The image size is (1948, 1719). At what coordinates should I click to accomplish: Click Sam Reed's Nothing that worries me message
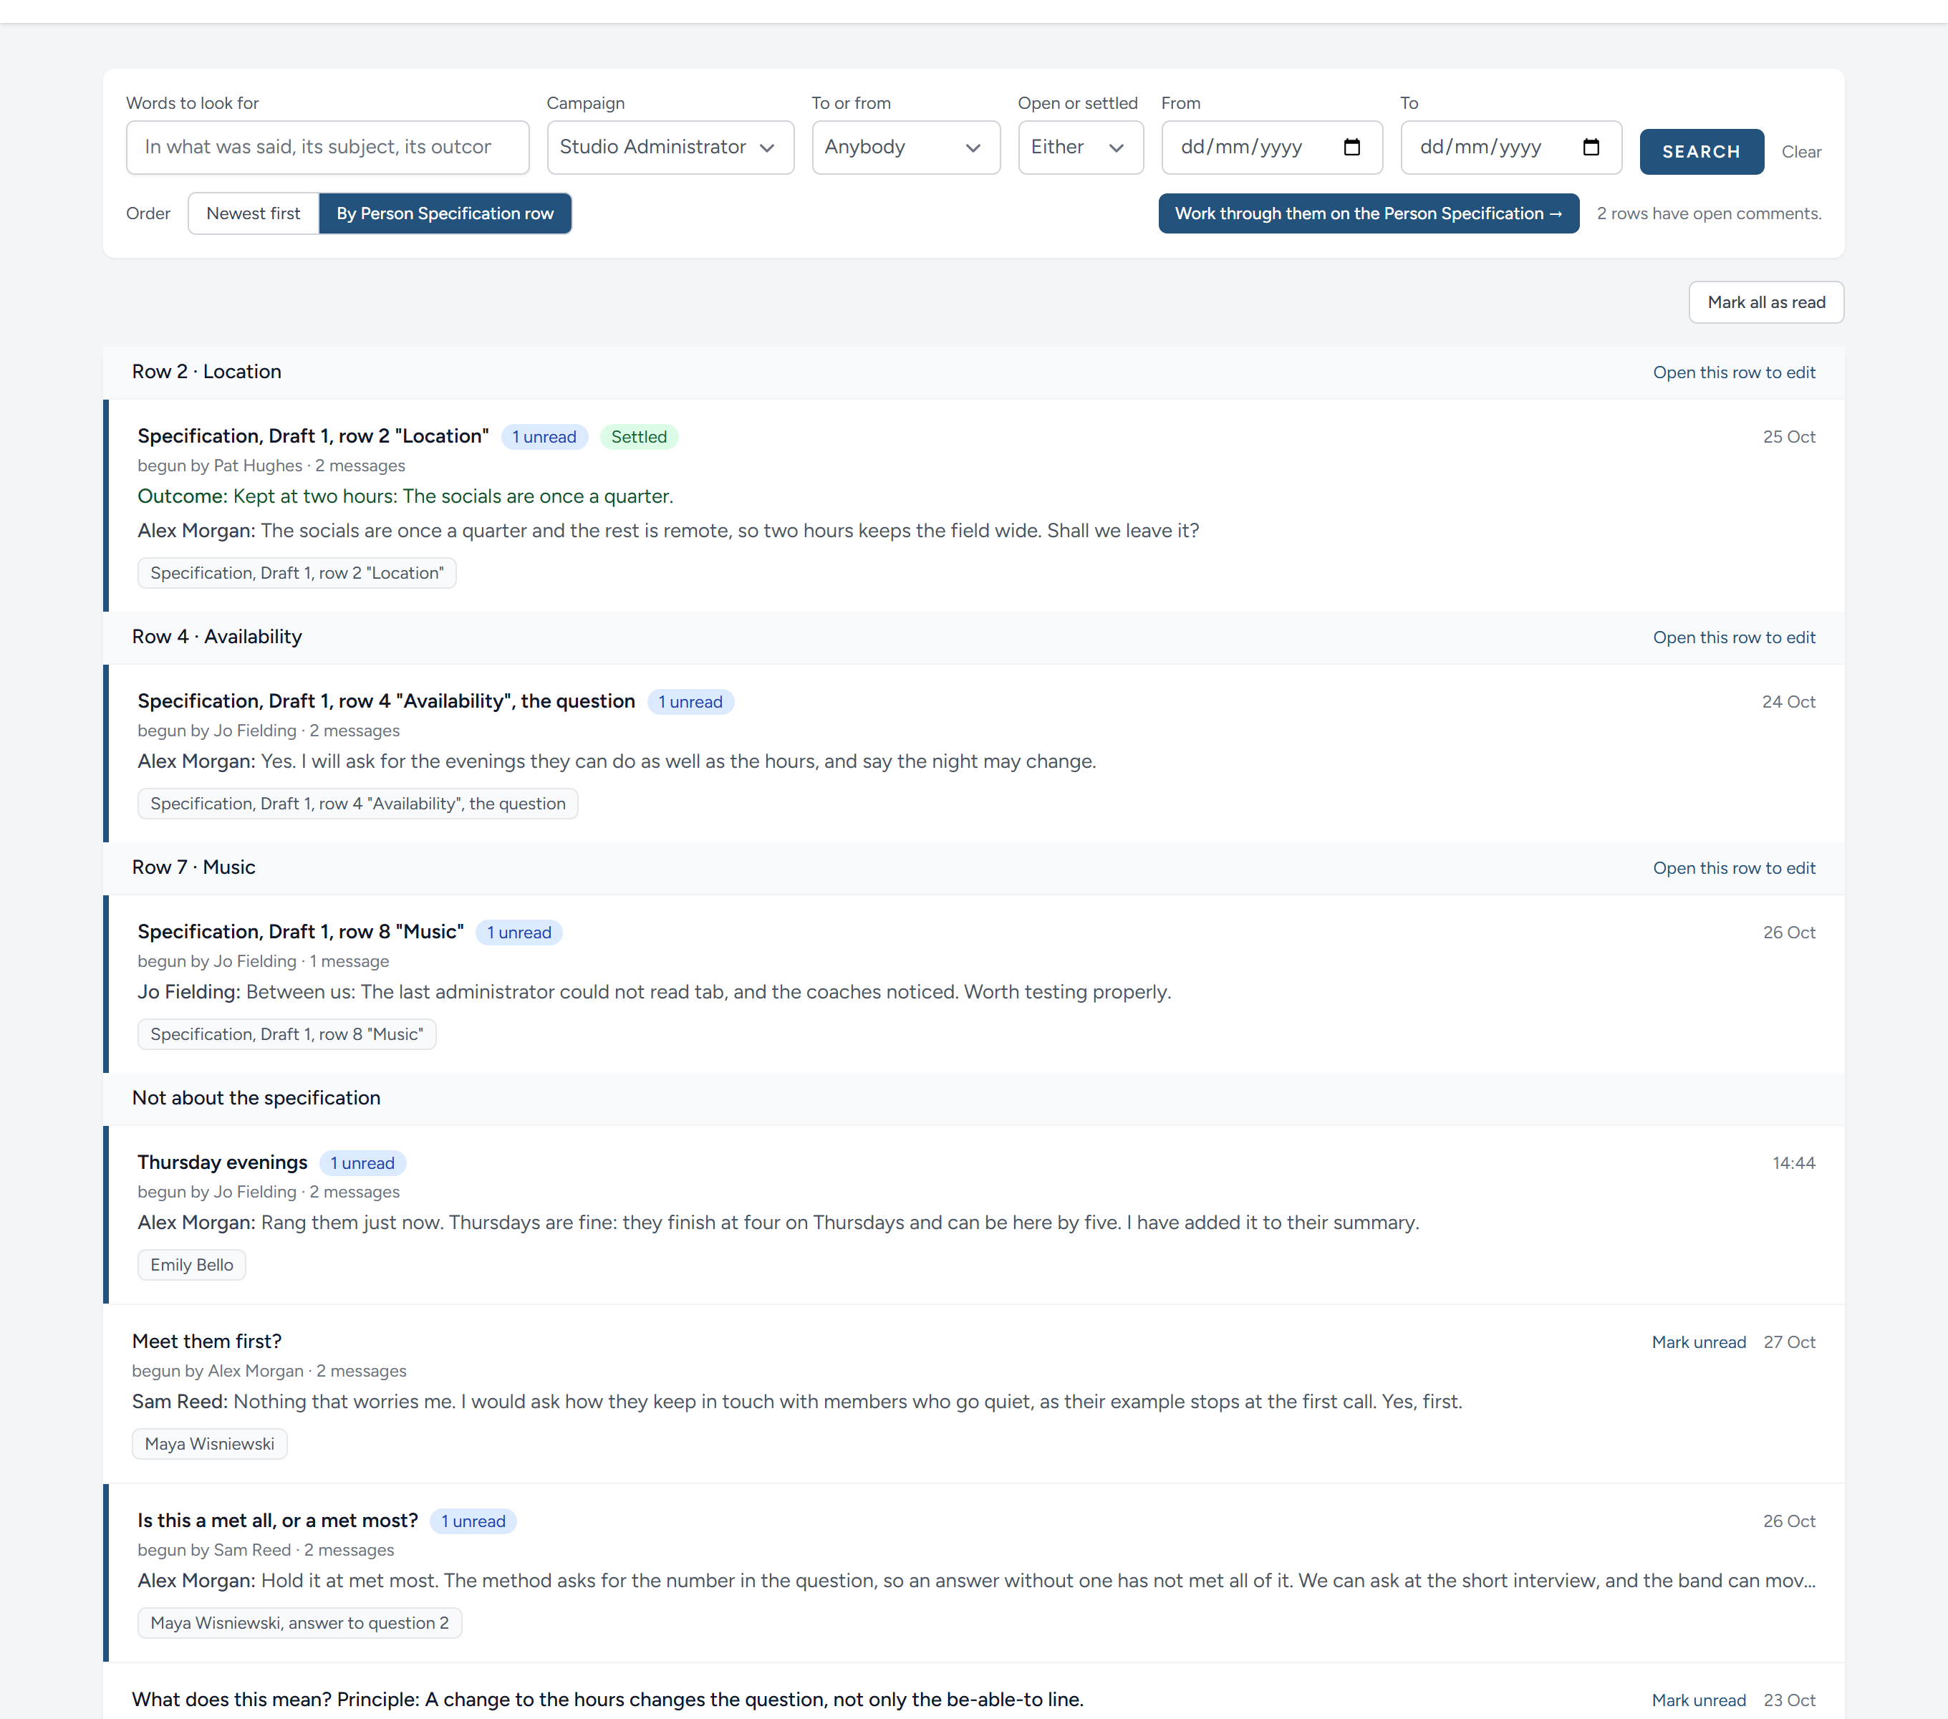click(x=796, y=1402)
